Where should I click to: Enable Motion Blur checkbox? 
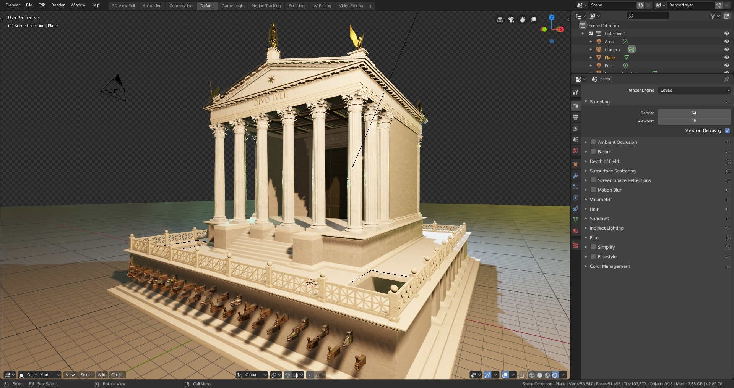(x=593, y=190)
